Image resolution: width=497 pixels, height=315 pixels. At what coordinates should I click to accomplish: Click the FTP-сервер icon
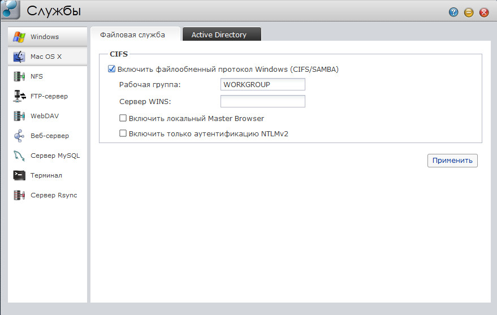click(20, 96)
